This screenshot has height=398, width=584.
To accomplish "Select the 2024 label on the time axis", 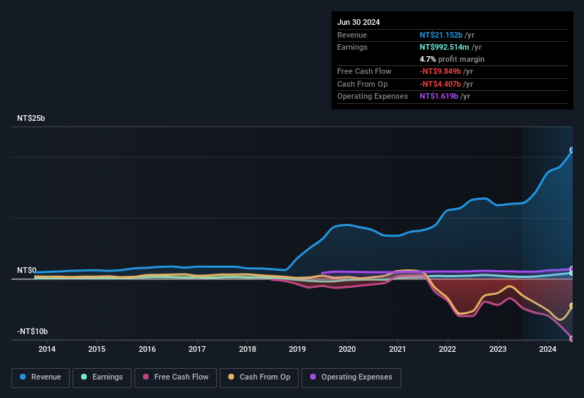I will coord(548,349).
